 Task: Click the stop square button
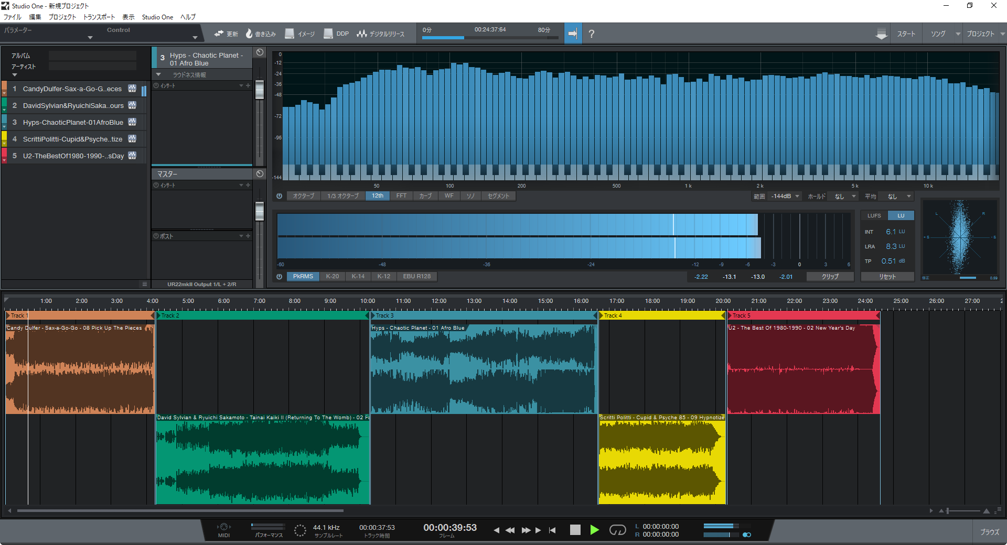575,530
